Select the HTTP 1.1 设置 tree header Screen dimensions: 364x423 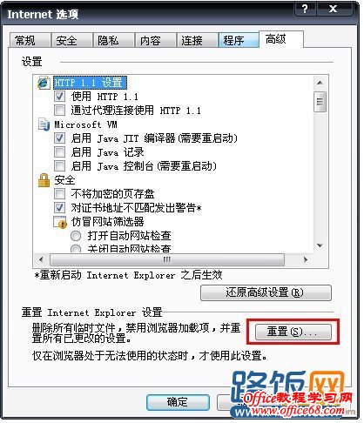click(x=90, y=83)
